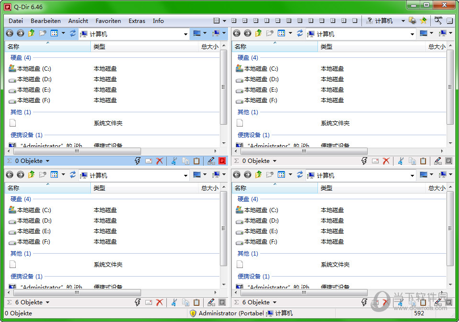Sort by 总大小 column in bottom-right pane
The width and height of the screenshot is (459, 322).
436,188
